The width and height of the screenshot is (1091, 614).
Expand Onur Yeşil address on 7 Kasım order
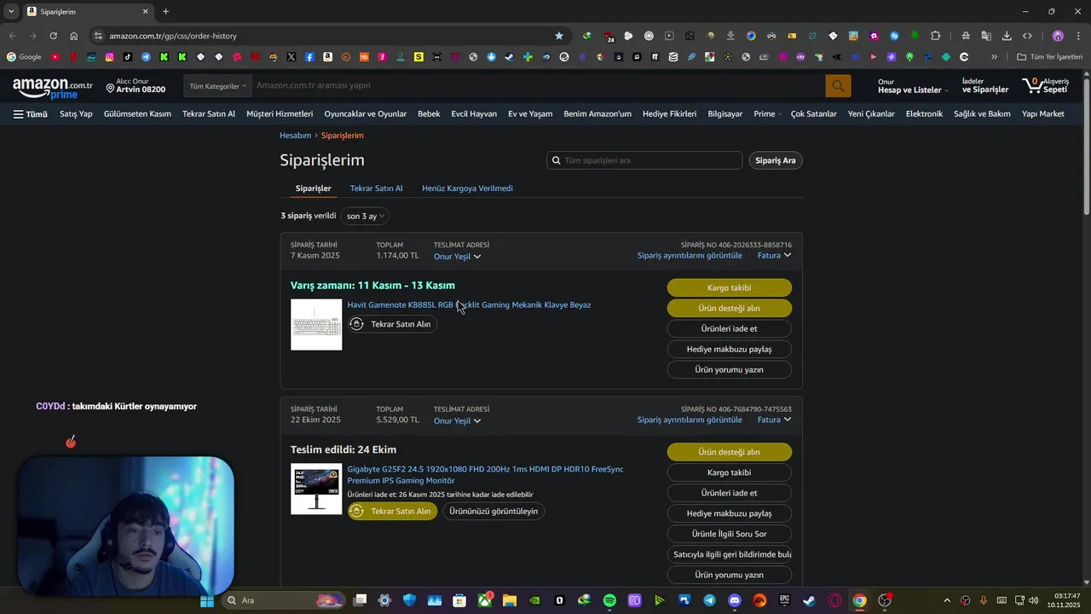[457, 257]
